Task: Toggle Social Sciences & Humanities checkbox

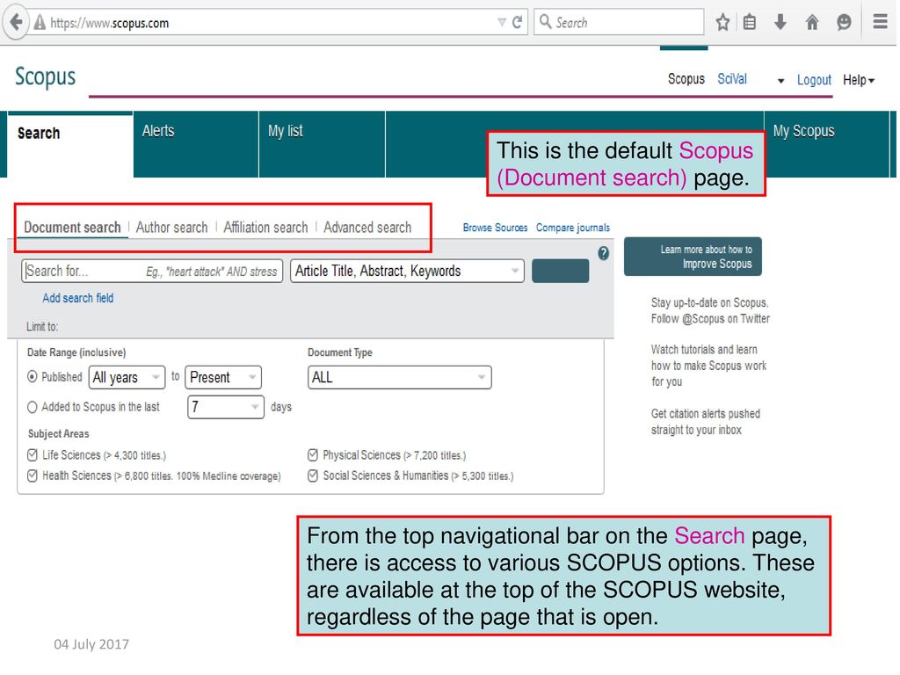Action: (x=313, y=475)
